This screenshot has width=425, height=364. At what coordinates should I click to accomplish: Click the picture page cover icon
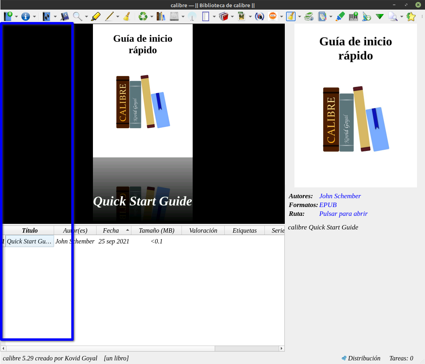click(x=241, y=16)
